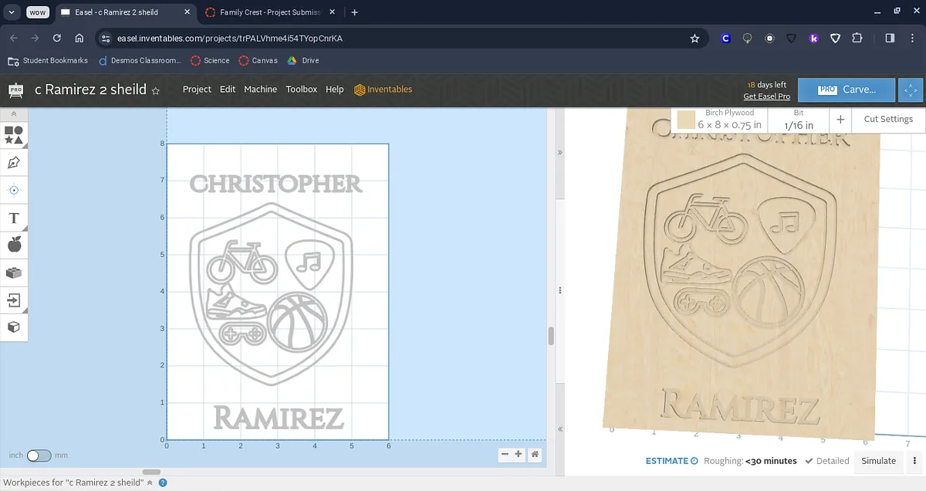Viewport: 926px width, 491px height.
Task: Click the Get Easel Pro link
Action: (766, 97)
